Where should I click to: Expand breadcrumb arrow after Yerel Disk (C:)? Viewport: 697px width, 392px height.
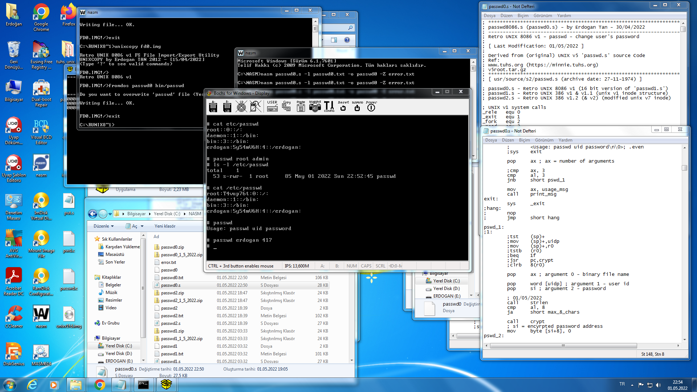tap(184, 214)
